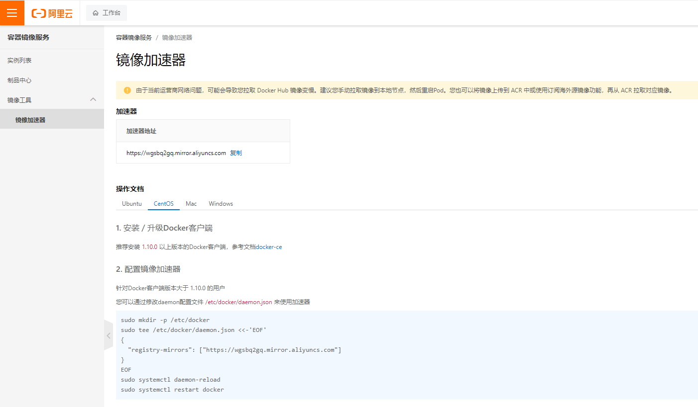Click the 操作文档 section heading
698x407 pixels.
point(130,189)
